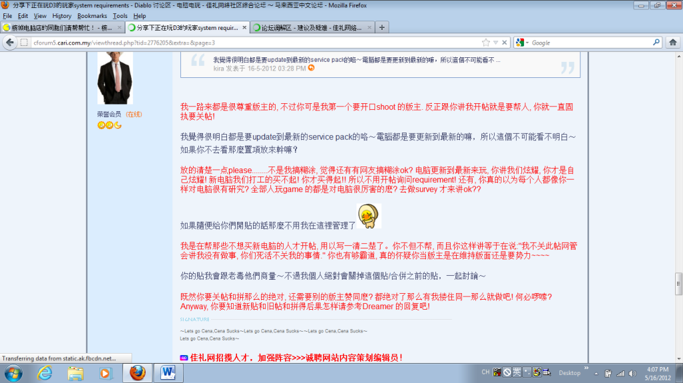Viewport: 683px width, 383px height.
Task: Click the Firefox taskbar button
Action: click(138, 373)
